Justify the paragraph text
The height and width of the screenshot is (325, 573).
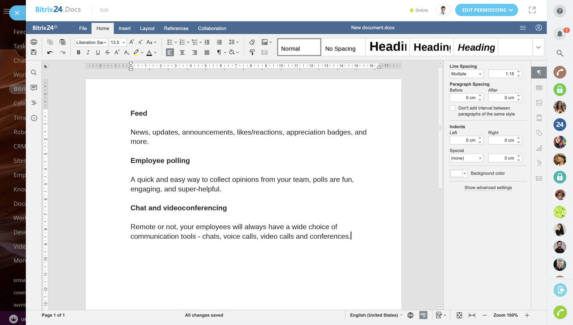[x=207, y=52]
